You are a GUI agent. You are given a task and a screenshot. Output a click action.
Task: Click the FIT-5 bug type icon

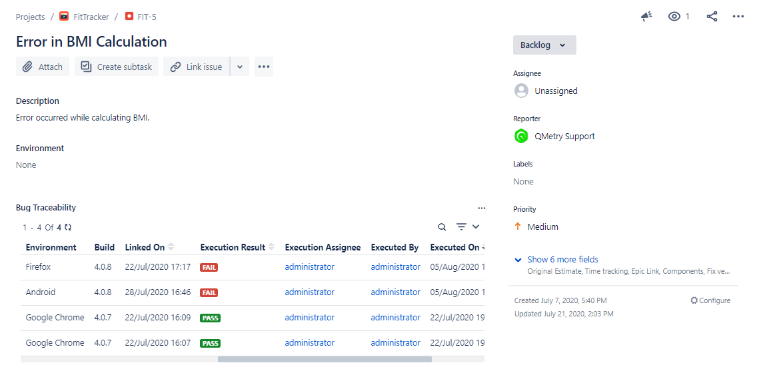[x=129, y=16]
